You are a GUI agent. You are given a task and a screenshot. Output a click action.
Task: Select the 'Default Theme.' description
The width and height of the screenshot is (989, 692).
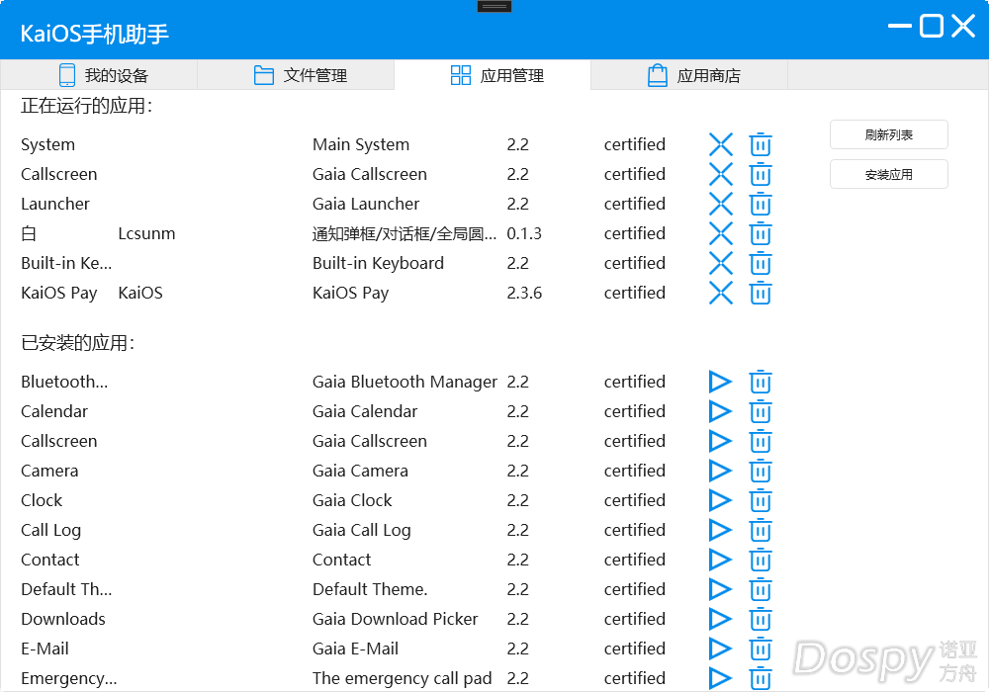tap(370, 589)
